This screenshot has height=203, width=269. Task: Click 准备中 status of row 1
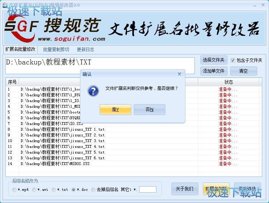228,89
